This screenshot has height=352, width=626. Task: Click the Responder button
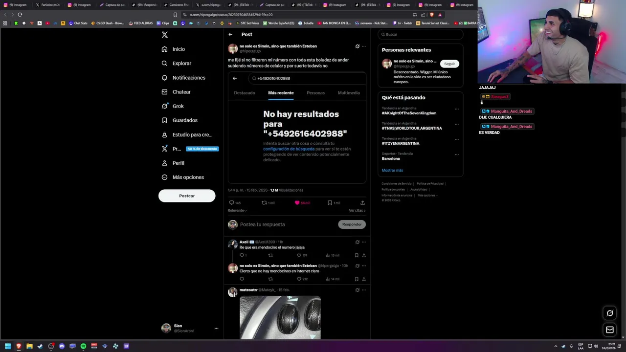(x=352, y=224)
